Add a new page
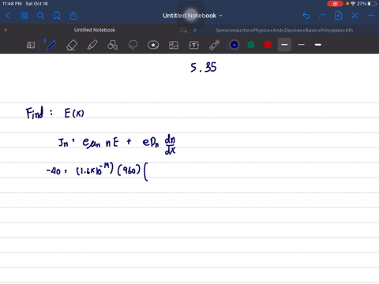This screenshot has width=379, height=284. 339,16
